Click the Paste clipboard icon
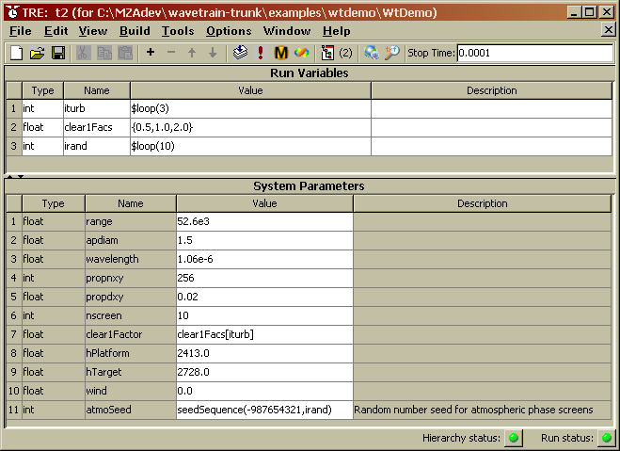Image resolution: width=620 pixels, height=451 pixels. [125, 53]
